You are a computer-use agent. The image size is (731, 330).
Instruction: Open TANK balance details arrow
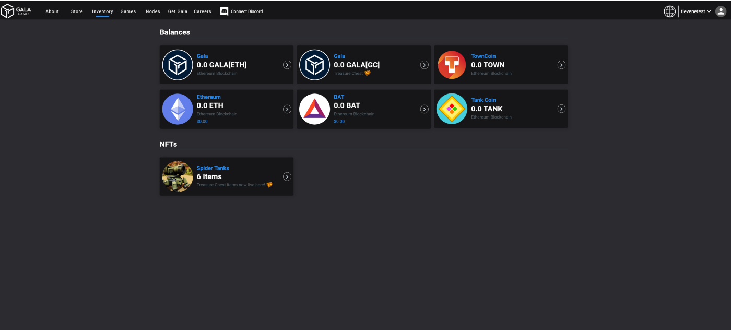pos(561,109)
